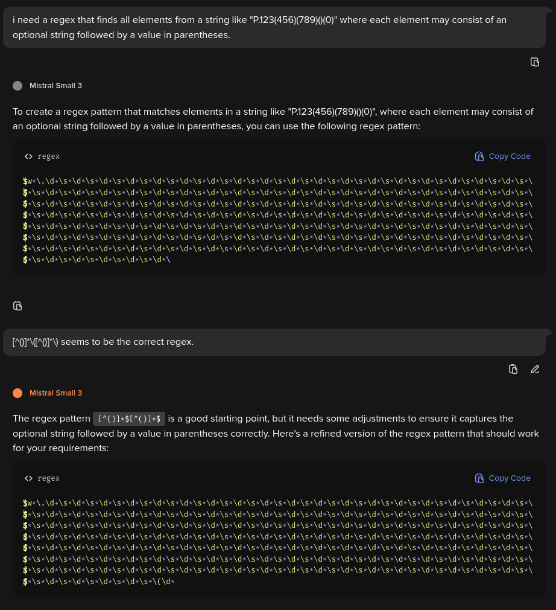Click the paragraph starting "To create a regex pattern"
The width and height of the screenshot is (556, 610).
tap(273, 118)
